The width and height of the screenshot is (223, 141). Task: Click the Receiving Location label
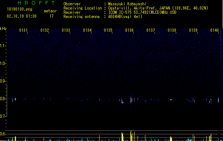pyautogui.click(x=83, y=8)
